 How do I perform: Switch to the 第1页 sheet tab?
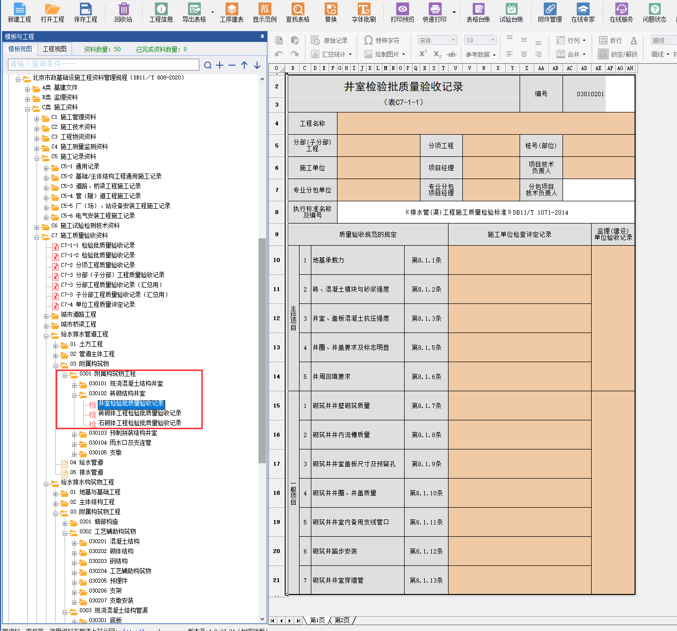317,620
